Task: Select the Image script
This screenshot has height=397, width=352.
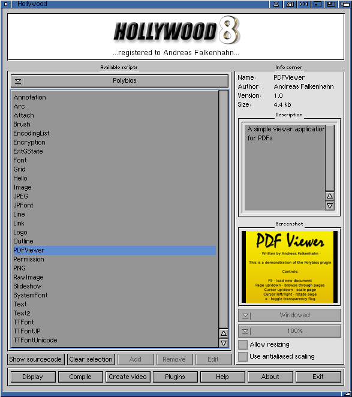Action: pyautogui.click(x=115, y=187)
